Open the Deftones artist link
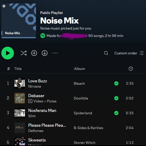This screenshot has height=146, width=146. (36, 131)
